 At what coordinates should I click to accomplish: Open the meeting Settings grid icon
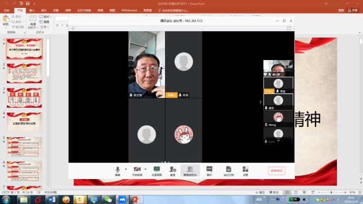pos(246,171)
